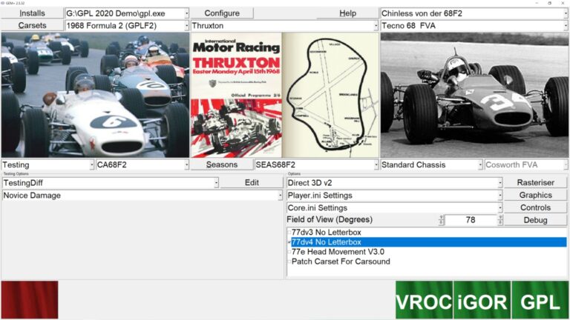The height and width of the screenshot is (320, 570).
Task: Expand the Direct 3D v2 rasteriser dropdown
Action: coord(499,183)
